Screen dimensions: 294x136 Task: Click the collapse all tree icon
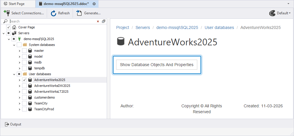click(x=103, y=21)
